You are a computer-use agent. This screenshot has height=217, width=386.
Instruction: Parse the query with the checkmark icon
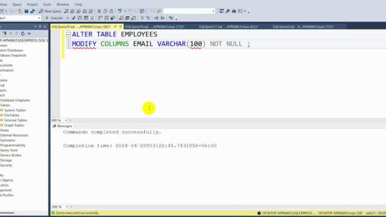(74, 18)
